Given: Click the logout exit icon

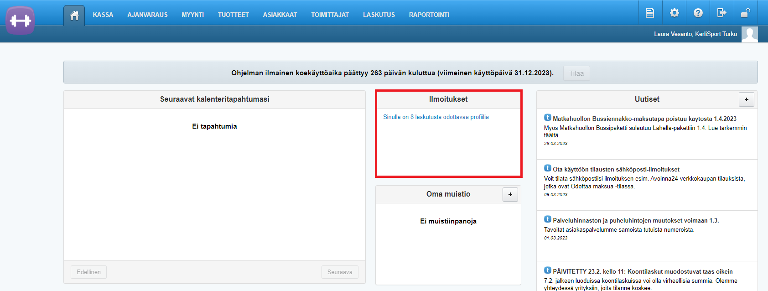Looking at the screenshot, I should coord(721,13).
